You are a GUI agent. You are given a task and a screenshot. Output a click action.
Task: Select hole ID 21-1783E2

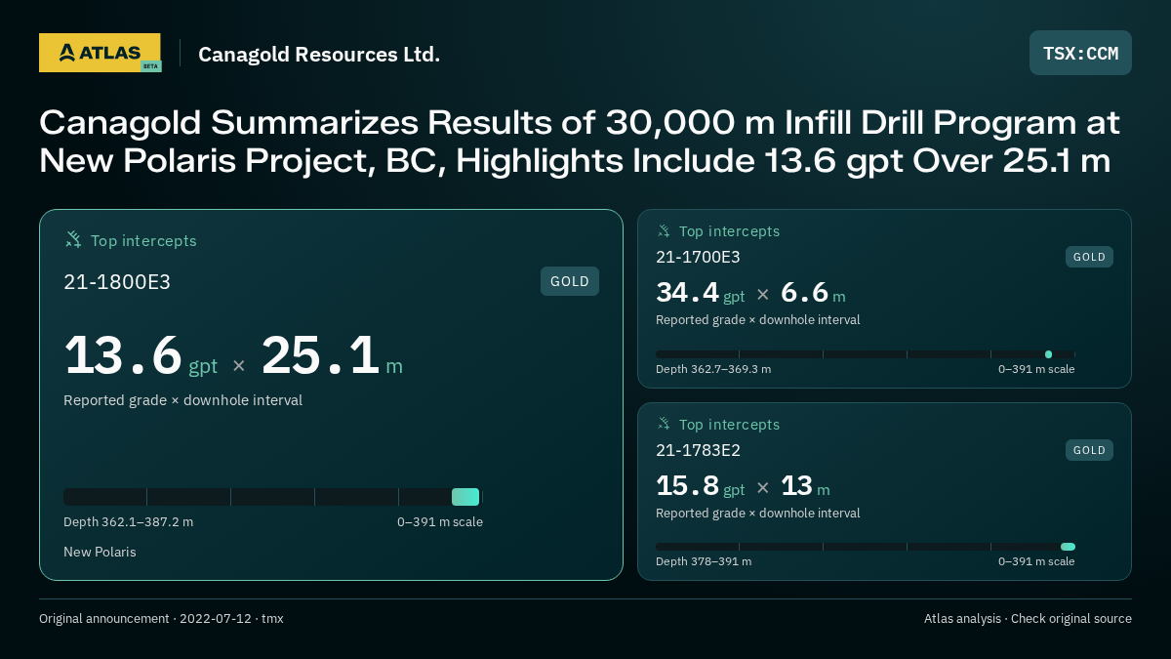pyautogui.click(x=698, y=450)
